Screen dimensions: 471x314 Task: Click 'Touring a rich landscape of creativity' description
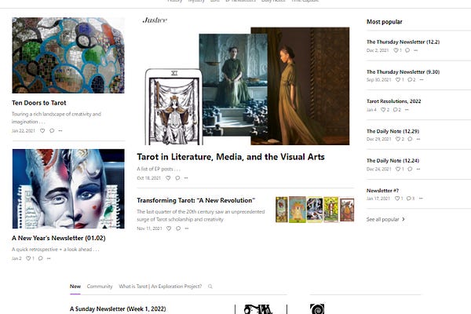[57, 118]
